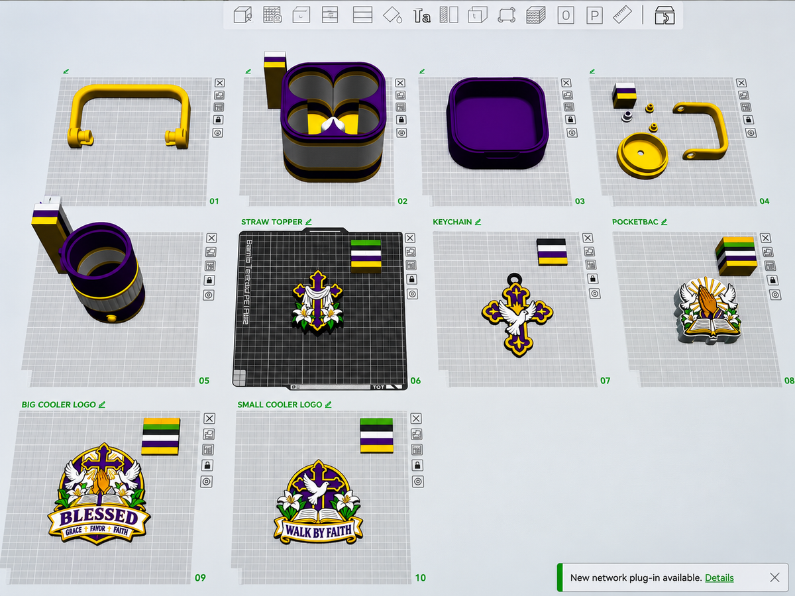Viewport: 795px width, 596px height.
Task: Dismiss the network plug-in notification
Action: 774,577
